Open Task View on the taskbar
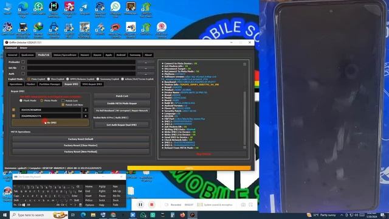This screenshot has height=219, width=389. 73,215
